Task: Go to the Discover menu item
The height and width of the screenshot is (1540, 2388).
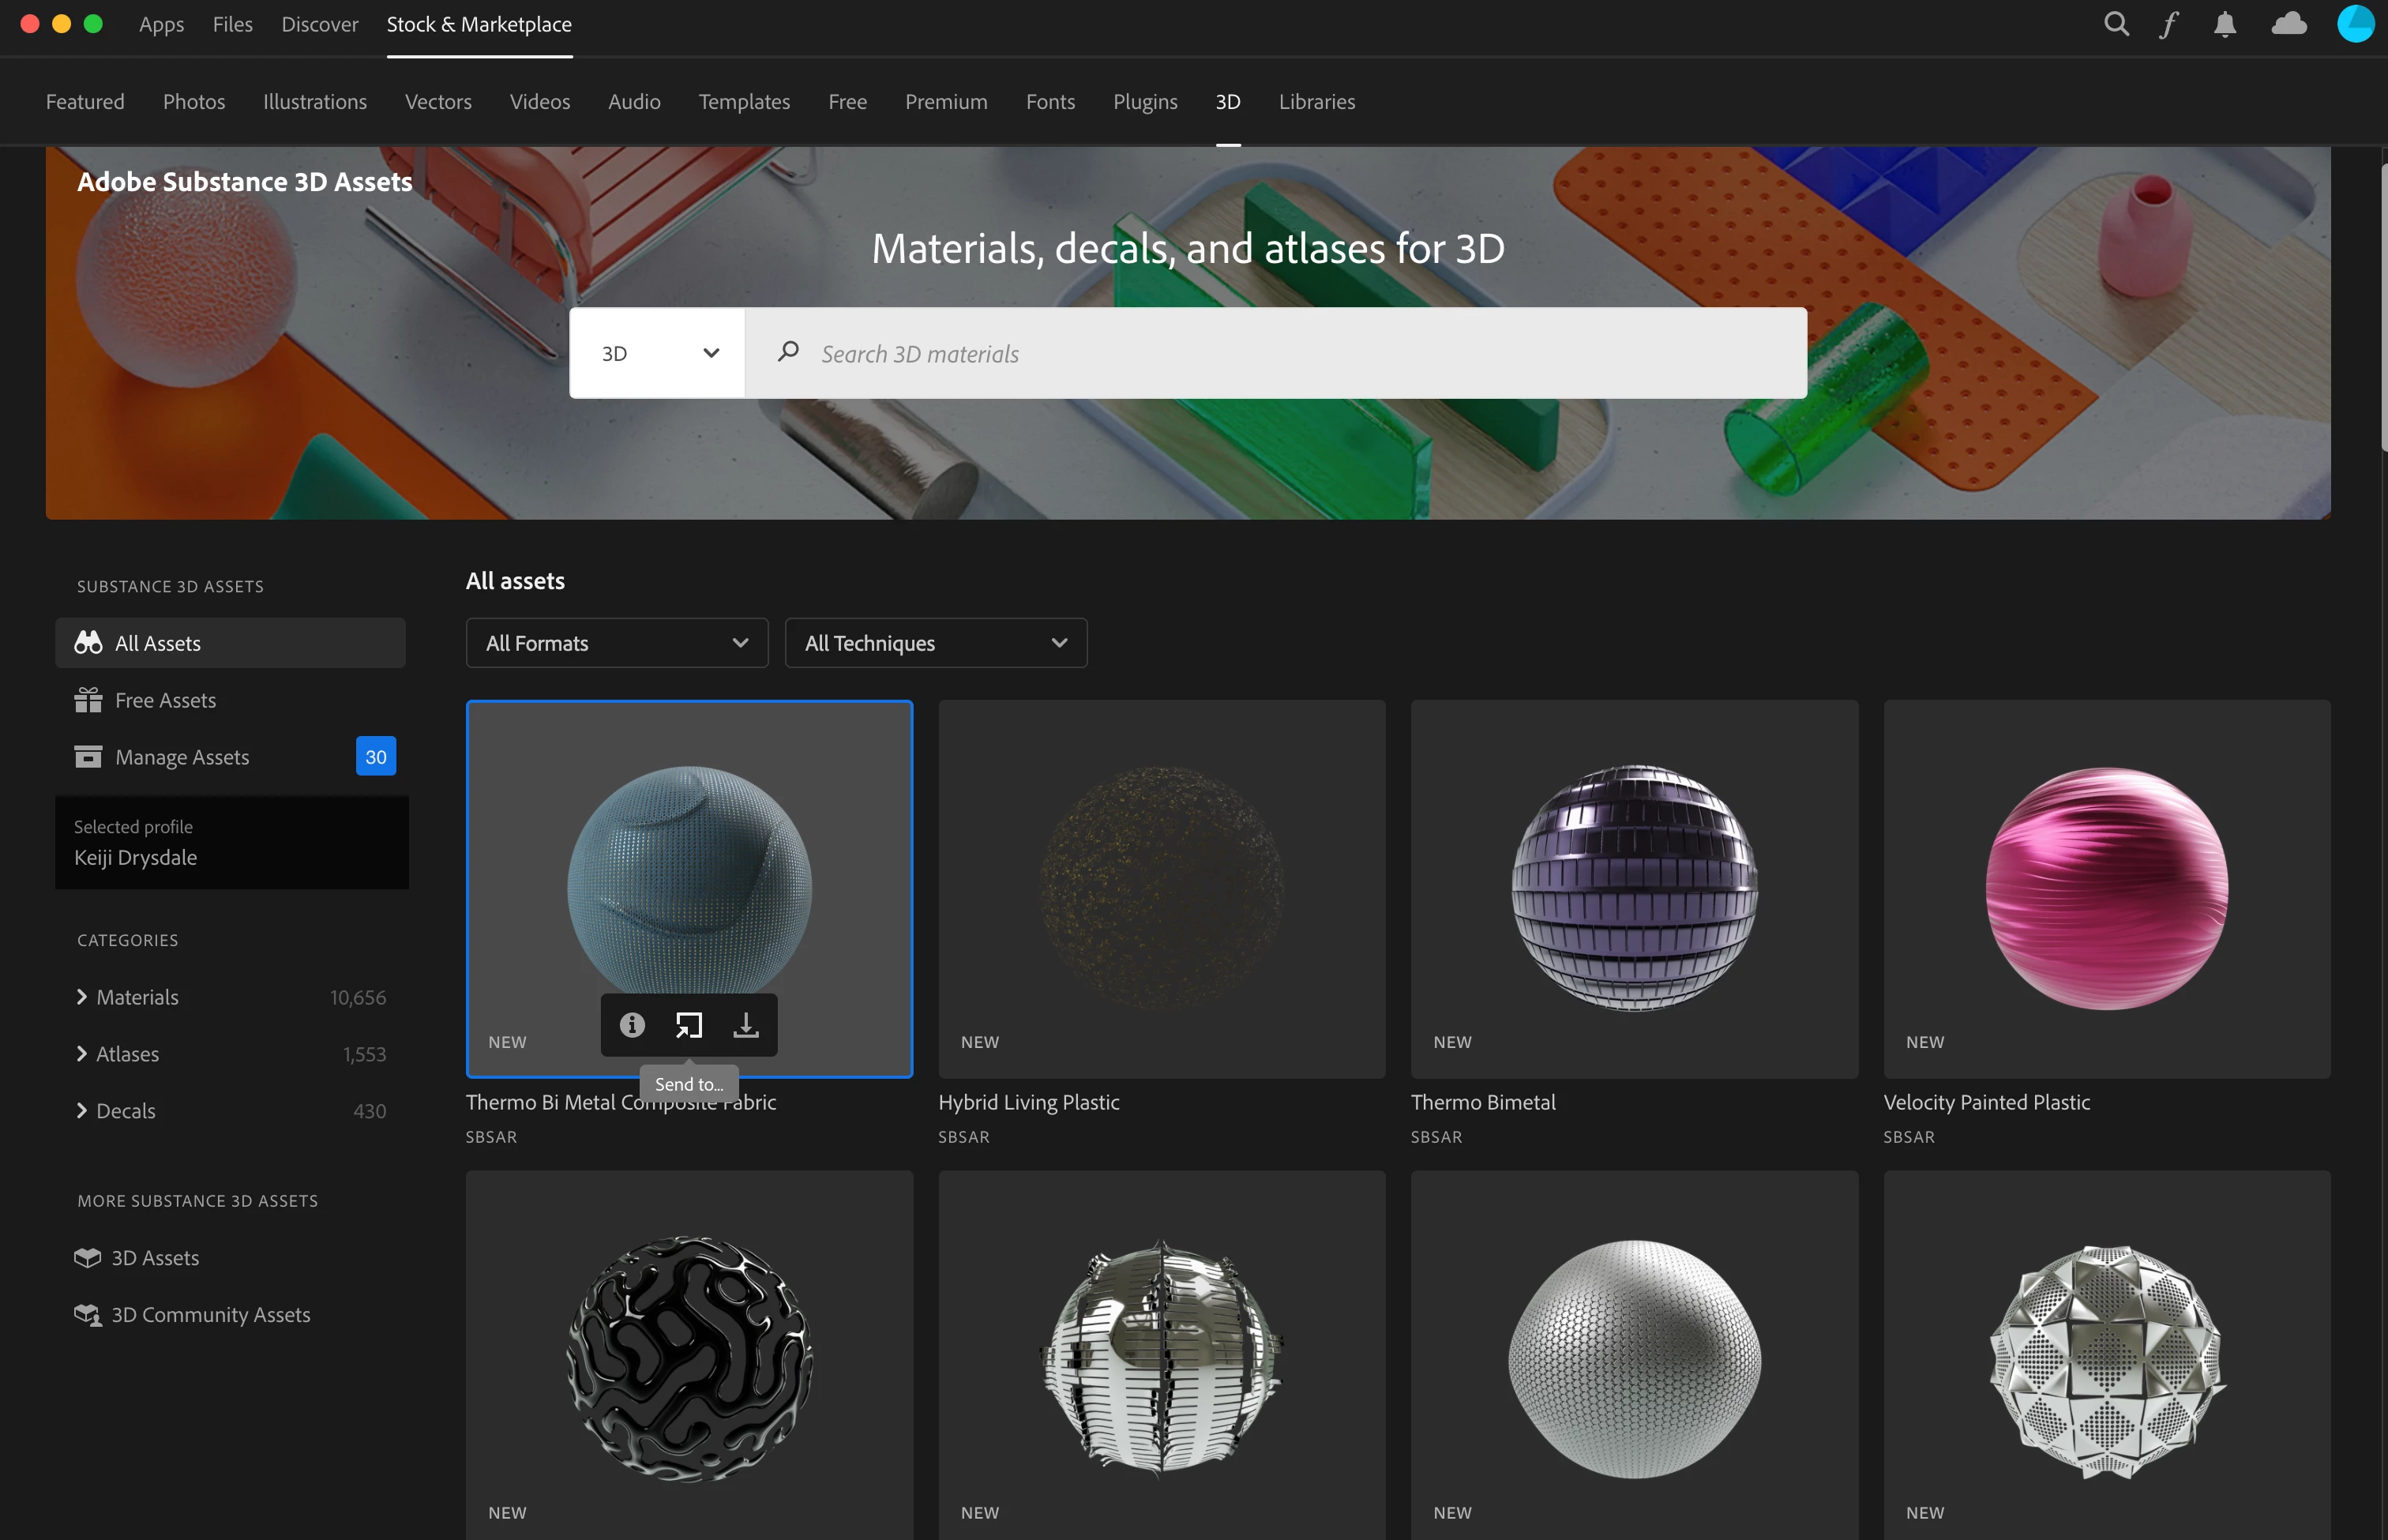Action: (319, 24)
